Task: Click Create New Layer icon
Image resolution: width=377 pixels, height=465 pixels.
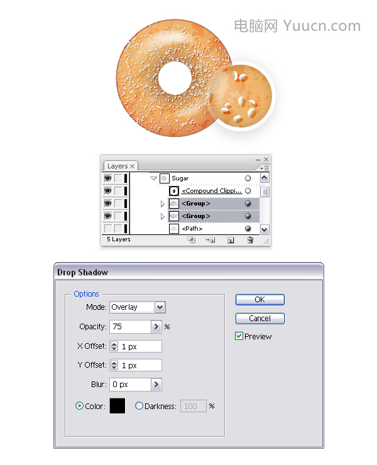Action: tap(231, 240)
